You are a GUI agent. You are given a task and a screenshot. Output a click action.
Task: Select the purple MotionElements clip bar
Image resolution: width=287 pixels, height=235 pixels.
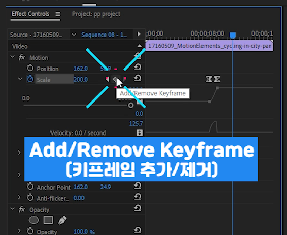[x=209, y=46]
